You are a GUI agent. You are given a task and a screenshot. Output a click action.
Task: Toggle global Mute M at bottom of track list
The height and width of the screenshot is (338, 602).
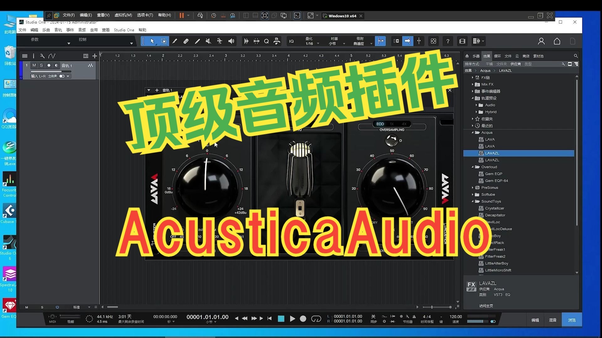tap(27, 307)
